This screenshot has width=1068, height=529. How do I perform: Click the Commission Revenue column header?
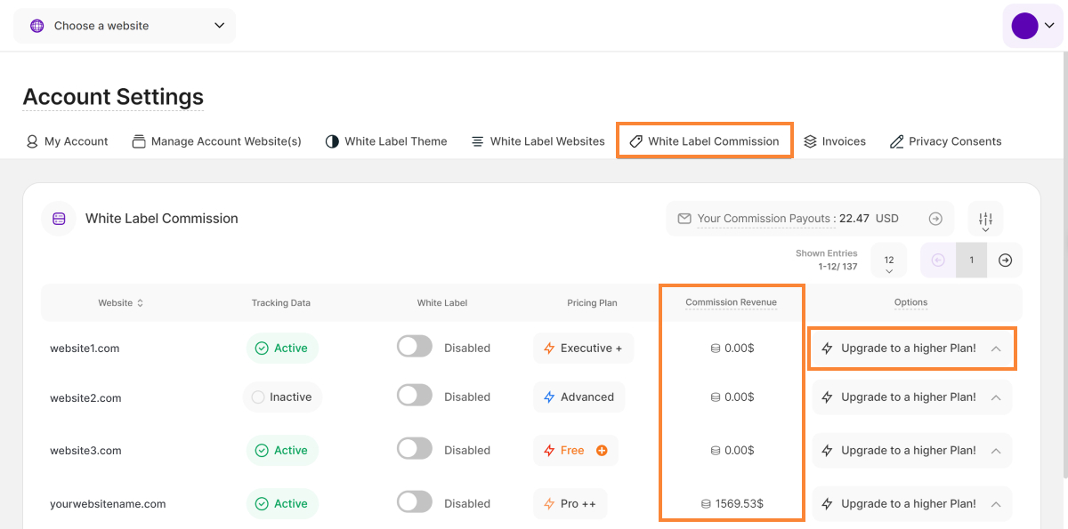tap(731, 303)
